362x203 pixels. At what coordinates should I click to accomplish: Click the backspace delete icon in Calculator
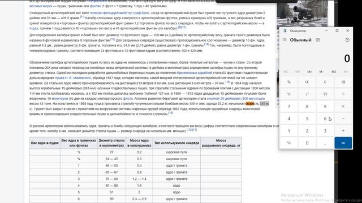(x=343, y=82)
